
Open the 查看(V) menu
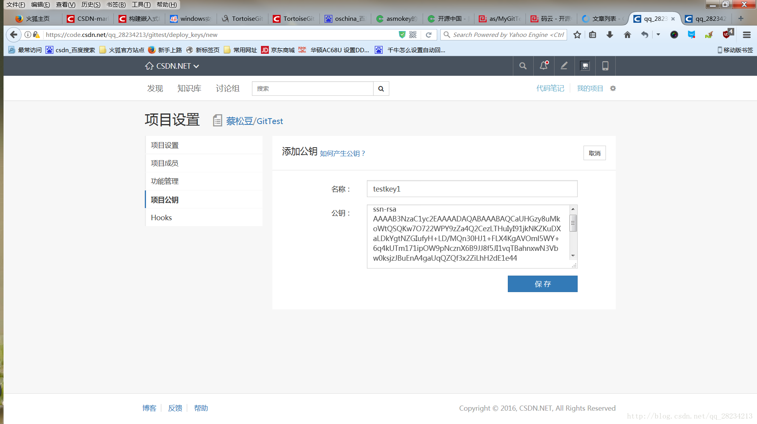coord(66,5)
